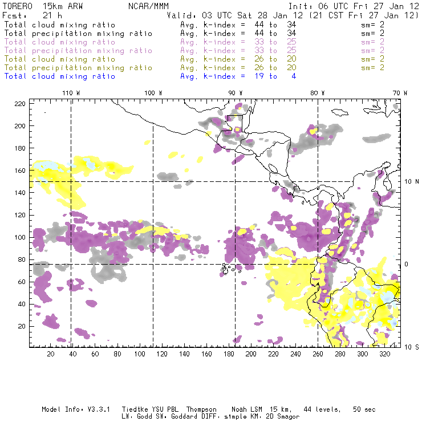The width and height of the screenshot is (422, 422).
Task: Select the olive 'Total precipitation mixing ratio' legend line
Action: (78, 68)
